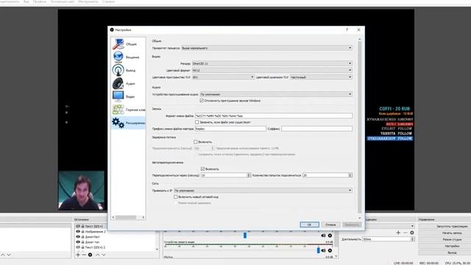
Task: Toggle lock on the Донат топ source
Action: [82, 242]
